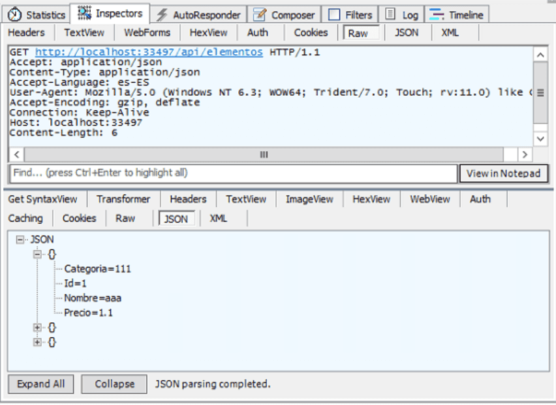Click the raw view scroll down arrow
The height and width of the screenshot is (405, 556).
click(540, 138)
